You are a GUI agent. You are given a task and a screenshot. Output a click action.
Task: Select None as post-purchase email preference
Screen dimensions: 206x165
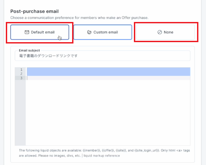(166, 32)
